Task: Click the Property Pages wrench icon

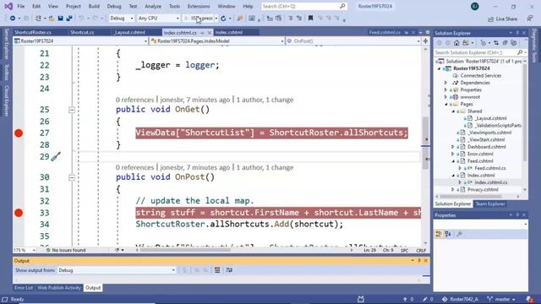Action: click(x=459, y=234)
